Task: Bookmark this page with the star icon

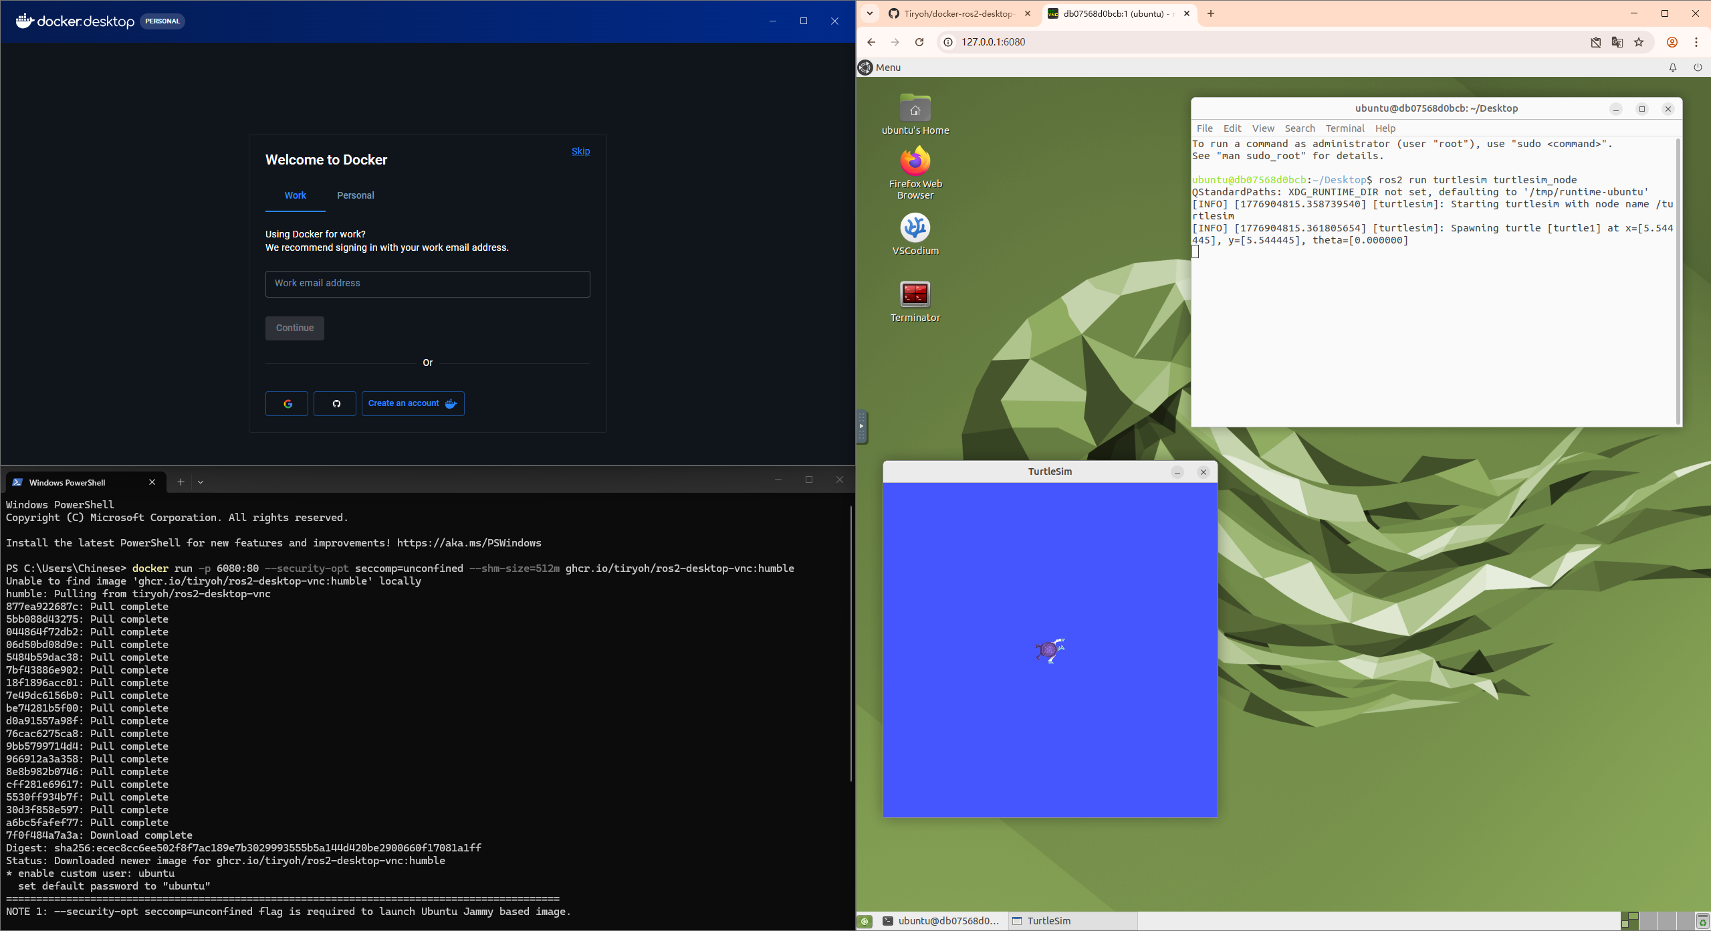Action: pos(1639,42)
